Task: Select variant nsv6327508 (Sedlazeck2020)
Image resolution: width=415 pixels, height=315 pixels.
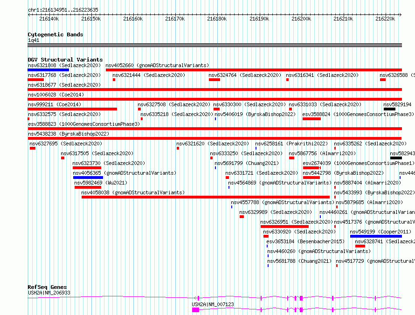Action: point(174,104)
